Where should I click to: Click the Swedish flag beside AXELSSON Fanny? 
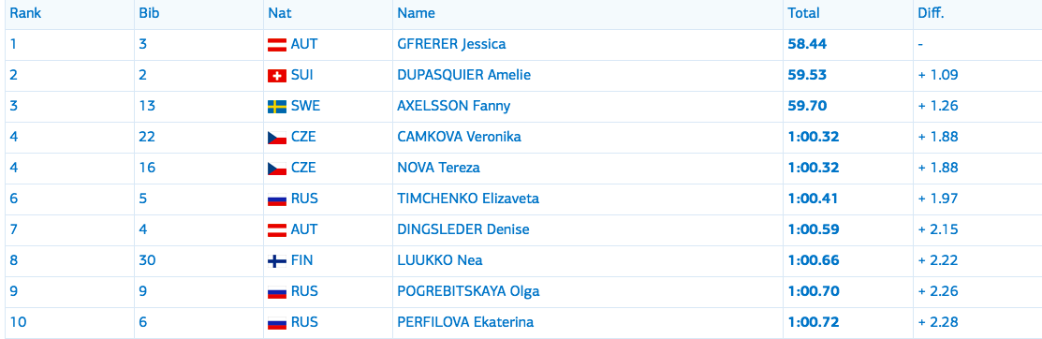coord(276,107)
